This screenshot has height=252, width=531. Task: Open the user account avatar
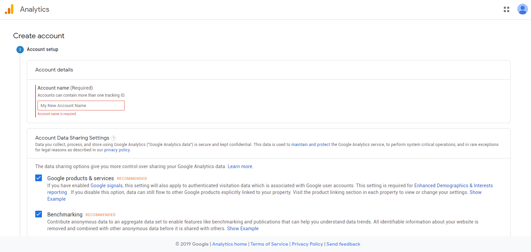[522, 9]
